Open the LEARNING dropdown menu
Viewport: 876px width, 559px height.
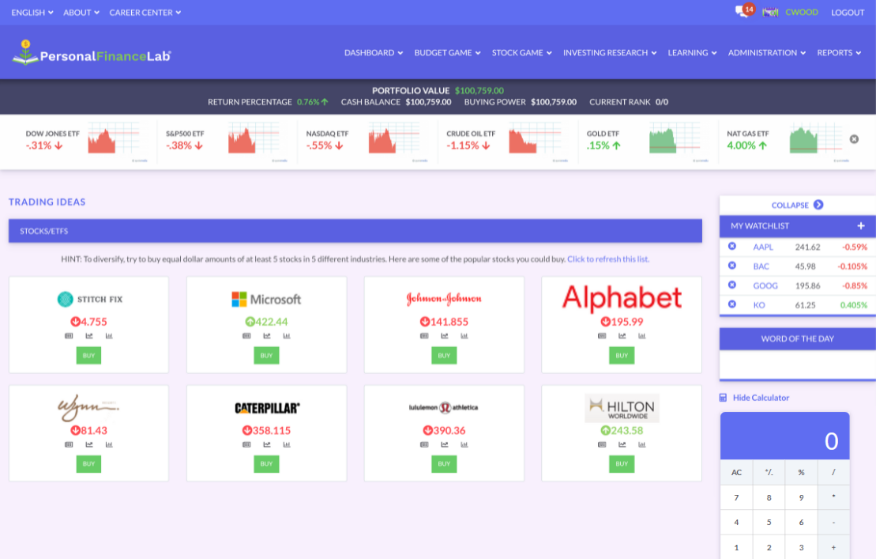point(692,52)
